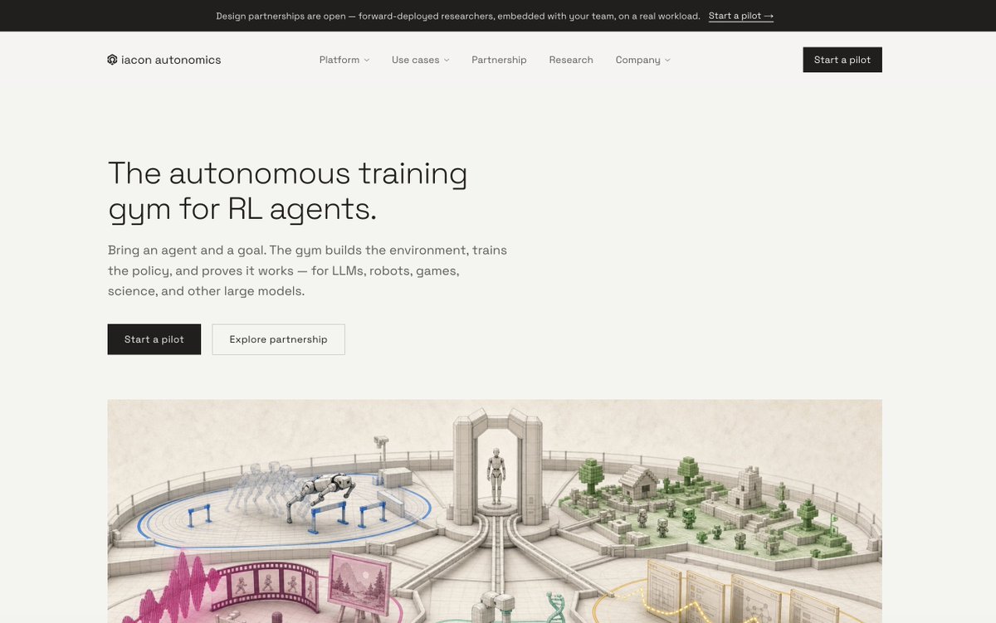996x623 pixels.
Task: Open the Research nav item
Action: (571, 60)
